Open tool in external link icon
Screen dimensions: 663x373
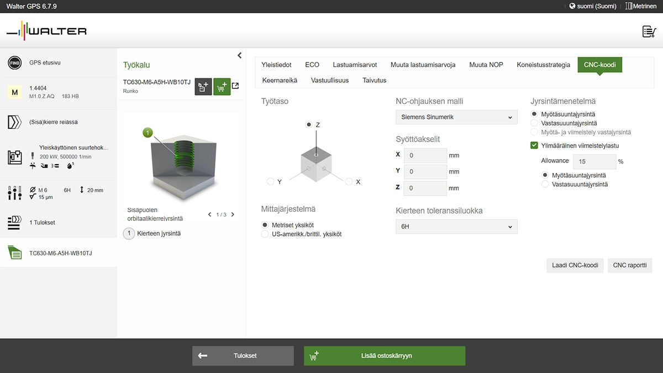click(x=235, y=86)
